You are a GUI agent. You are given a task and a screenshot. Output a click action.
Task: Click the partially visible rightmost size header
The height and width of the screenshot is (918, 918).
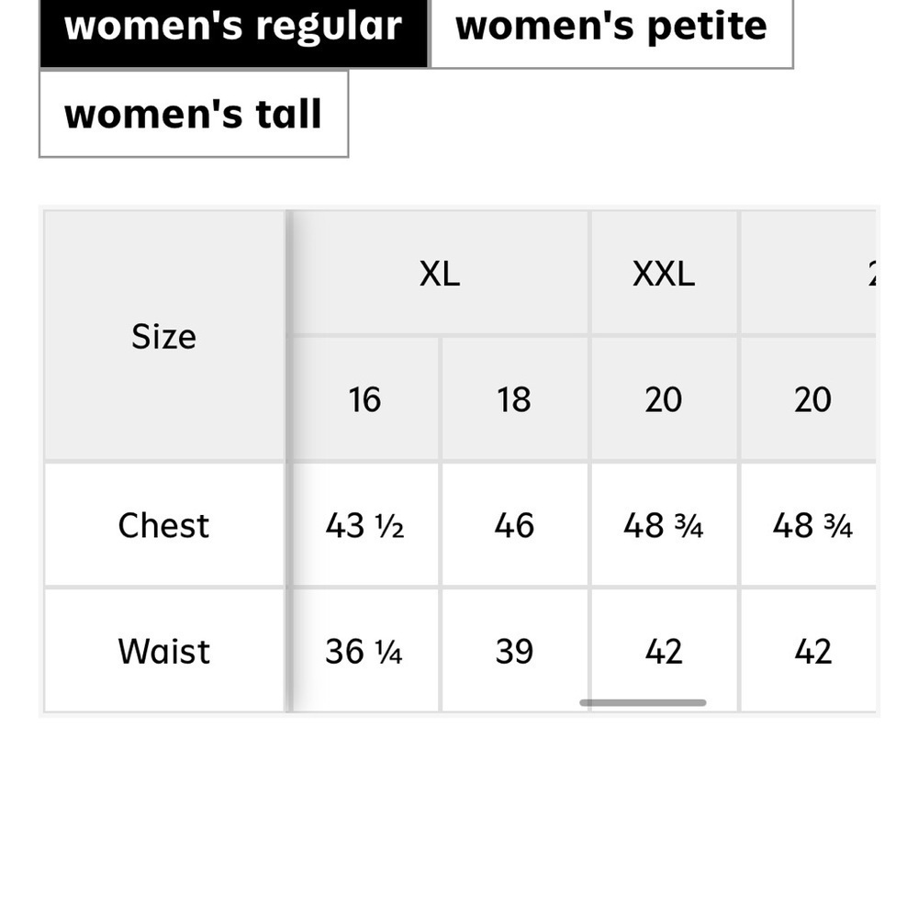coord(809,273)
